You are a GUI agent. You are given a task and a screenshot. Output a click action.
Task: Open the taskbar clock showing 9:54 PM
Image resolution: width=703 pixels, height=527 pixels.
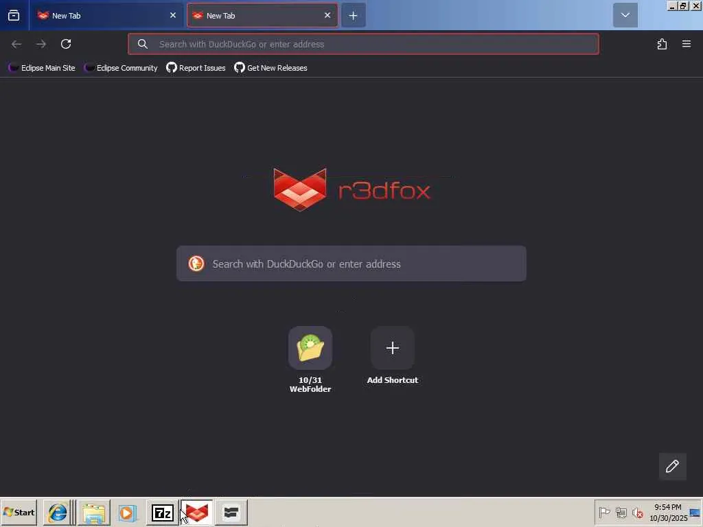point(668,512)
